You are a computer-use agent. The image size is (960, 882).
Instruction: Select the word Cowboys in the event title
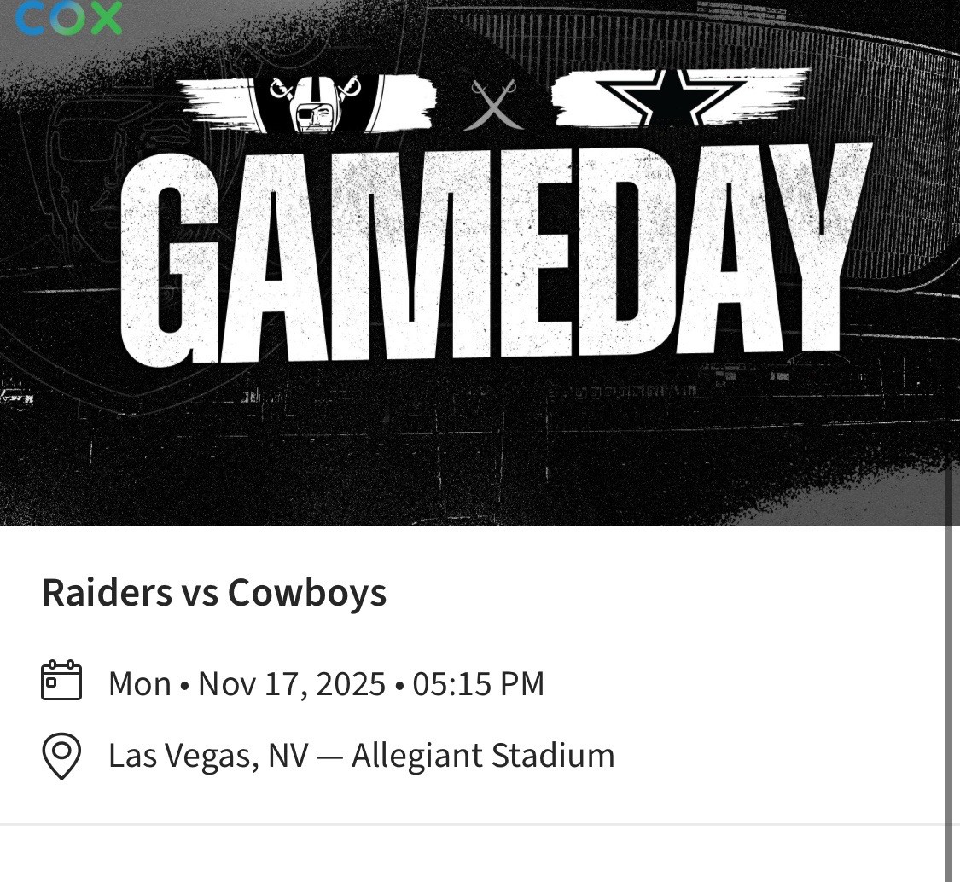coord(306,593)
